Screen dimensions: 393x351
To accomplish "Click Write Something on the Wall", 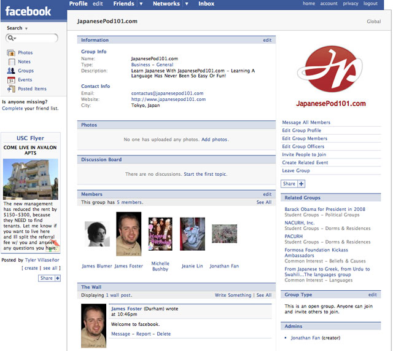I will 233,295.
